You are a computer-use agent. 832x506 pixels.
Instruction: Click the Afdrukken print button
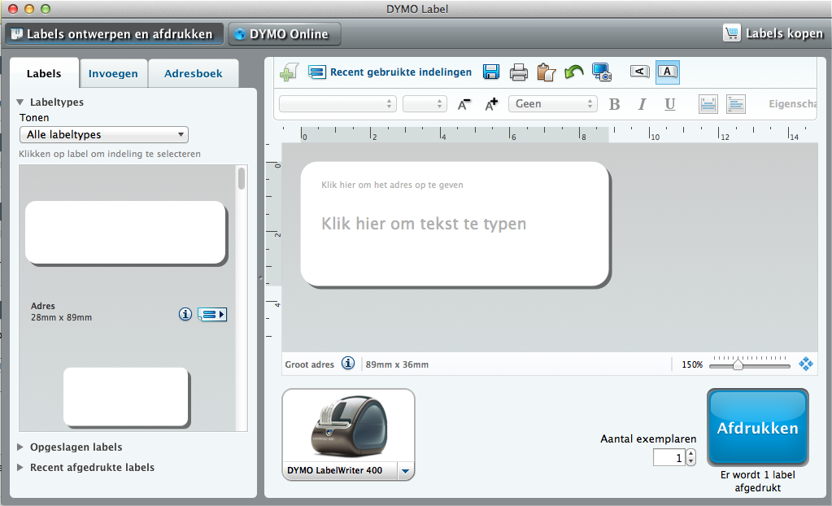(757, 428)
